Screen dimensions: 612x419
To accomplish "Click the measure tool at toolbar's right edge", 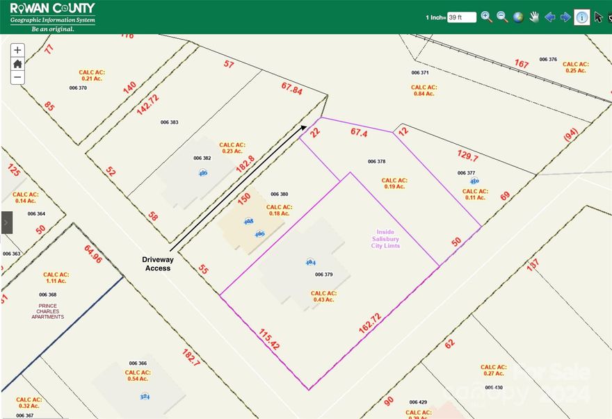I will [609, 17].
